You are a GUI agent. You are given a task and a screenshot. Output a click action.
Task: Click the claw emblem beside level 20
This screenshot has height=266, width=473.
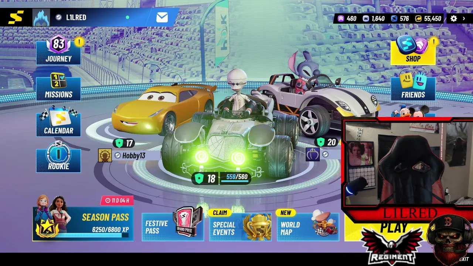[x=313, y=154]
